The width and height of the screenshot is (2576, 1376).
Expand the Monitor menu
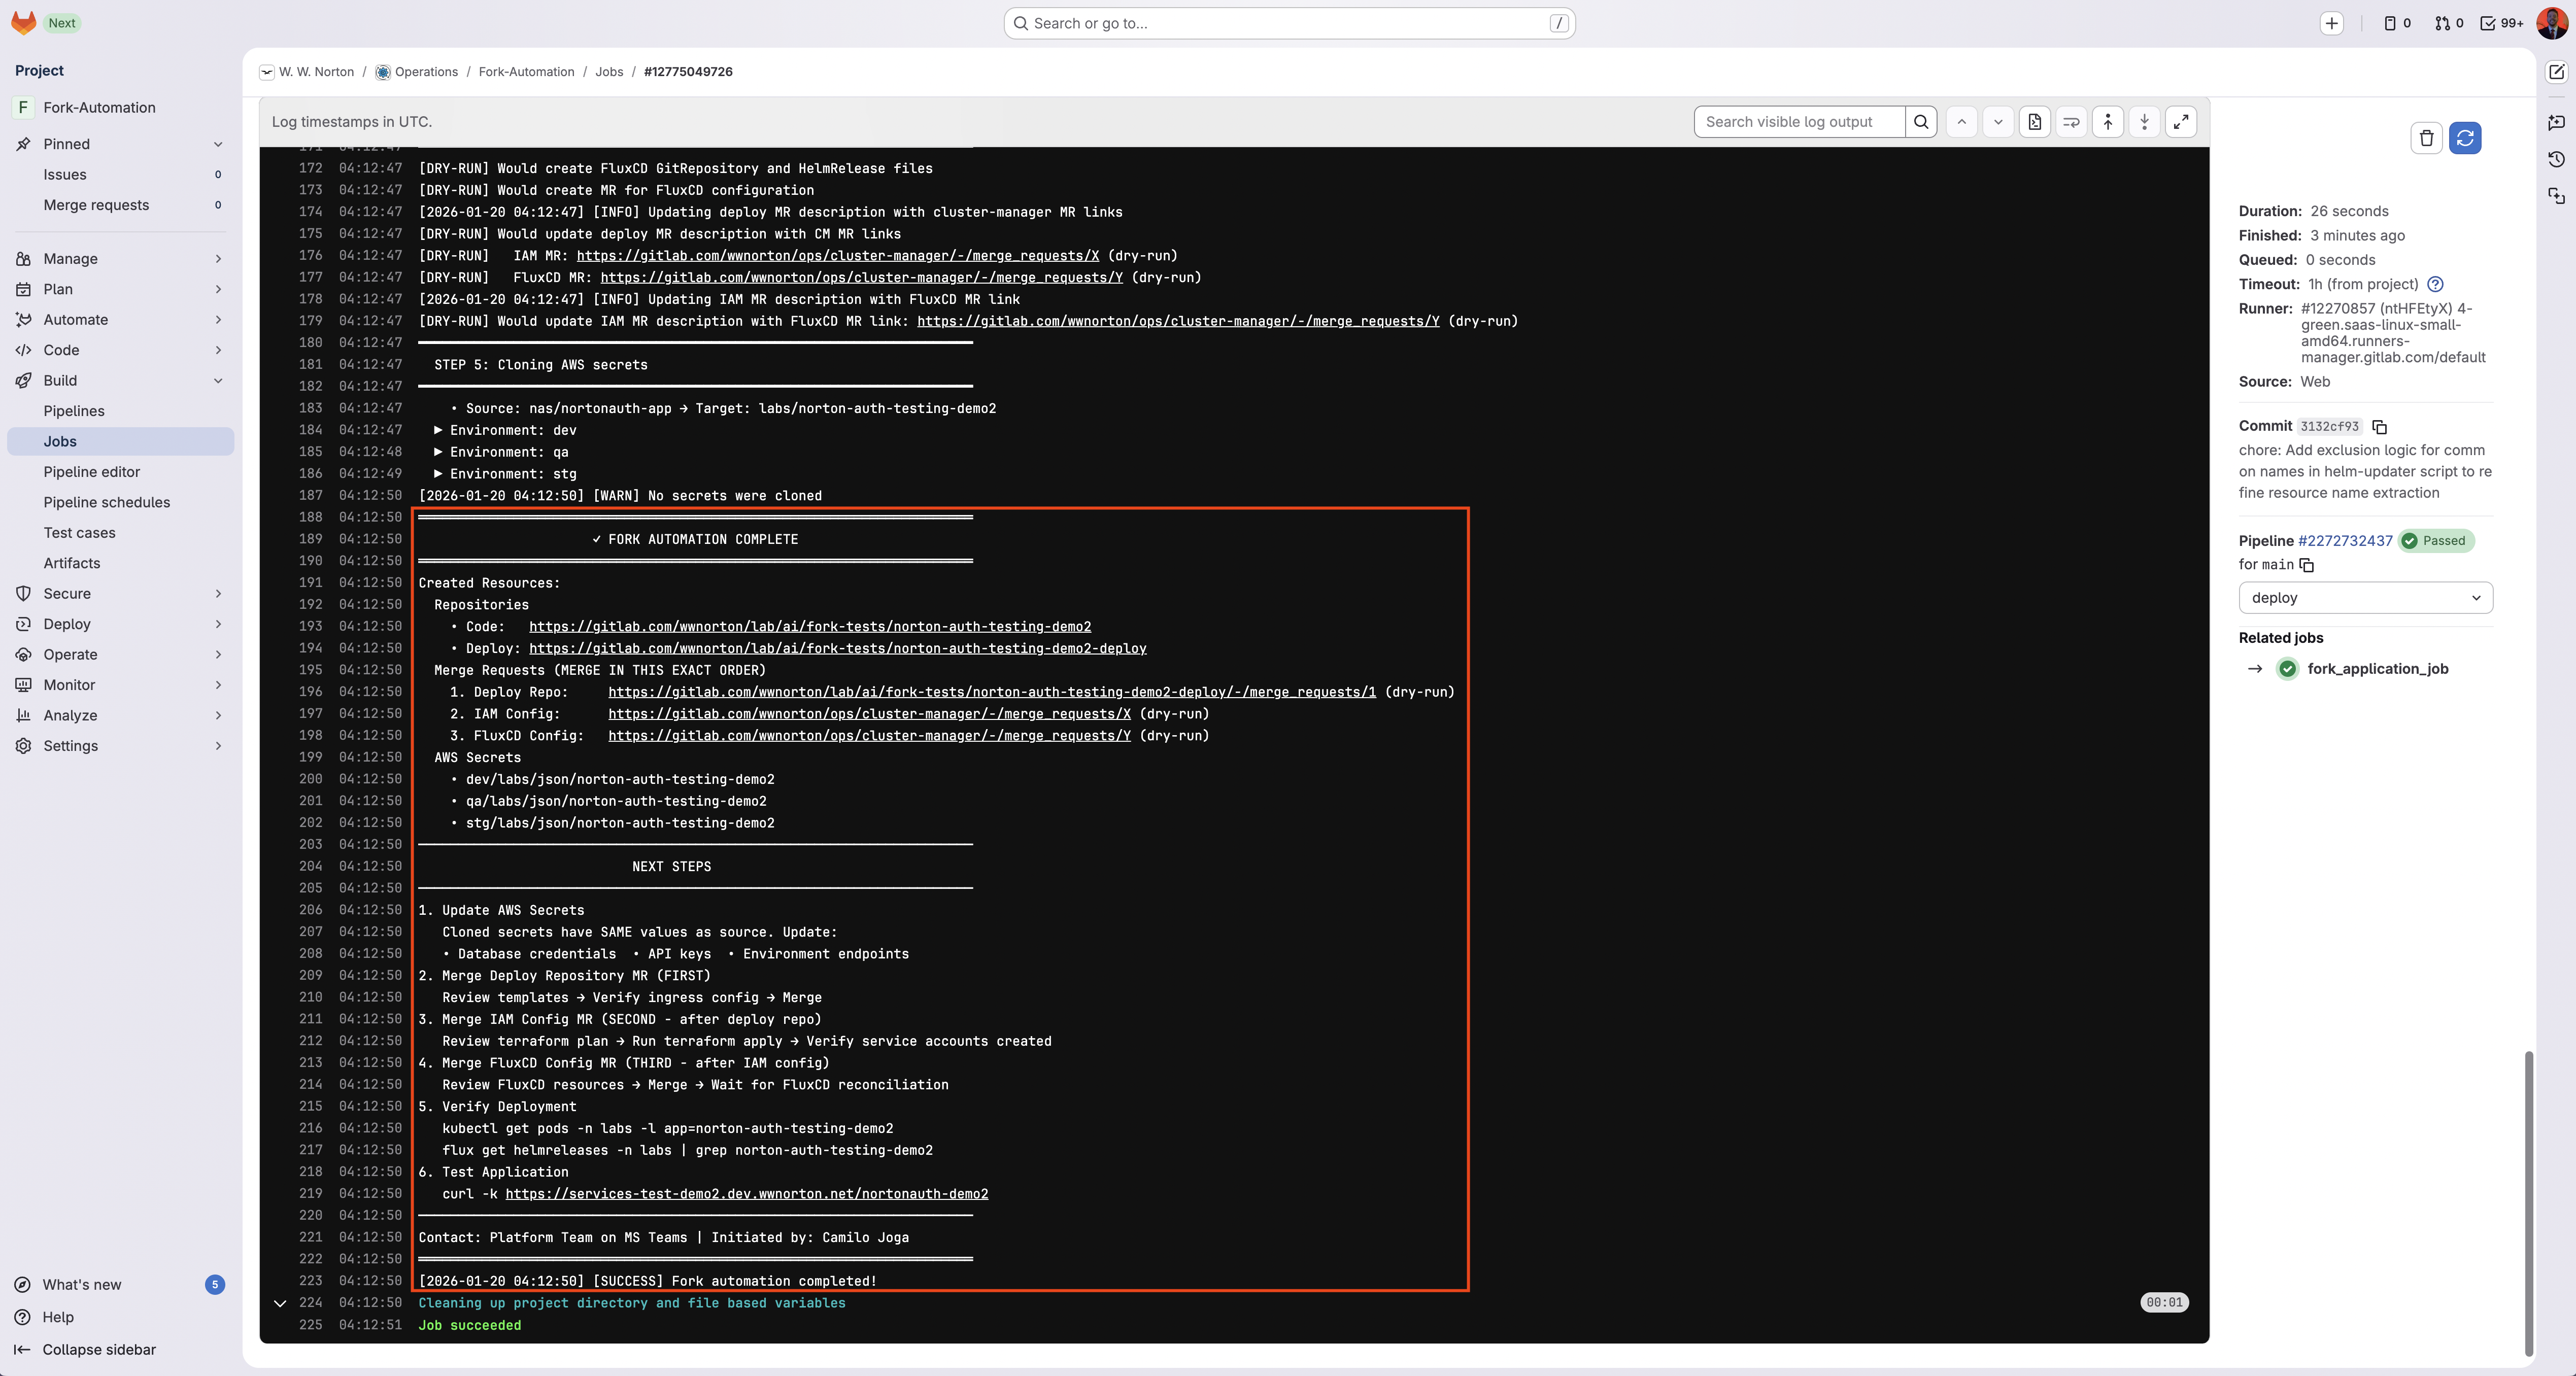pyautogui.click(x=120, y=685)
